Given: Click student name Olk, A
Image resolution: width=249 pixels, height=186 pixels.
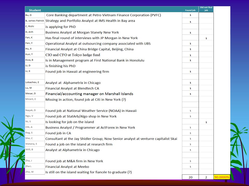Looking at the screenshot, I should [29, 127].
